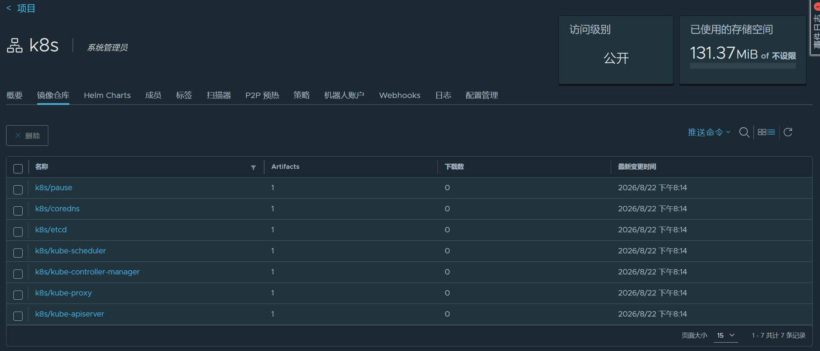Select the k8s/pause row checkbox
This screenshot has width=820, height=351.
(x=18, y=189)
